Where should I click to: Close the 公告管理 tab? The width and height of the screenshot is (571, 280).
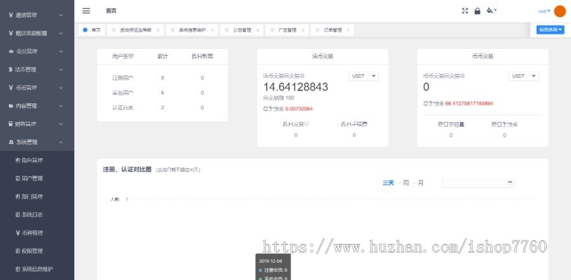[x=258, y=30]
